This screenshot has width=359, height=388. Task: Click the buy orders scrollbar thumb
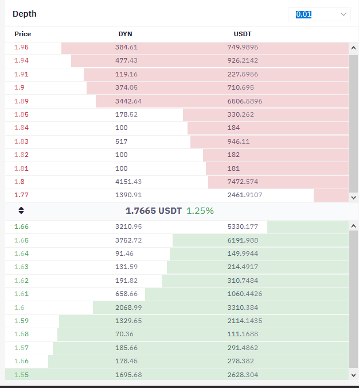354,299
